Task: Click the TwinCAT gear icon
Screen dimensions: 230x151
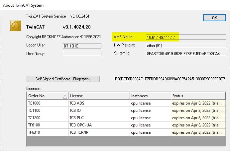Action: [16, 26]
